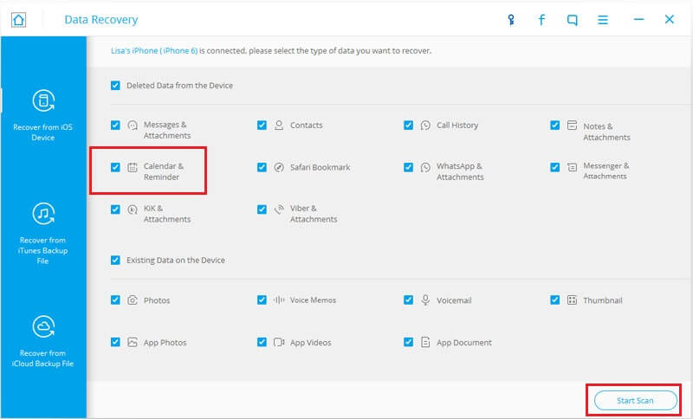Viewport: 693px width, 419px height.
Task: Select Recover from iTunes Backup File icon
Action: click(x=43, y=214)
